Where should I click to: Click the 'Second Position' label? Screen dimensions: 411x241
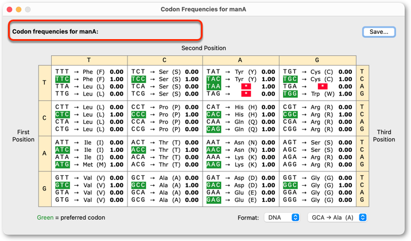(x=204, y=48)
